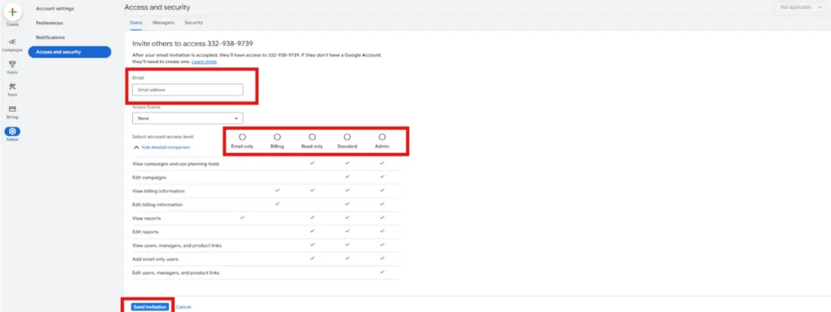The width and height of the screenshot is (831, 312).
Task: Open the Access Expires dropdown
Action: click(187, 118)
